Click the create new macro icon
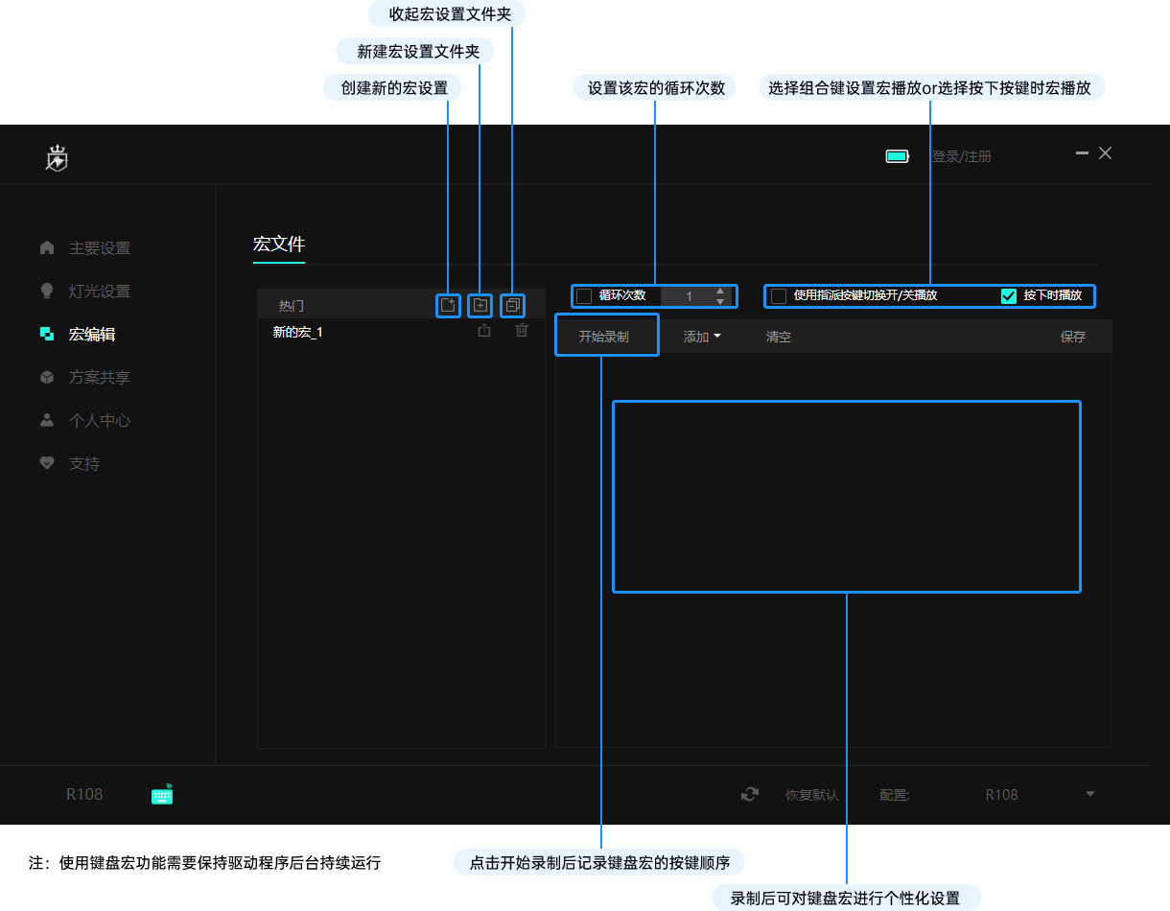 click(448, 306)
